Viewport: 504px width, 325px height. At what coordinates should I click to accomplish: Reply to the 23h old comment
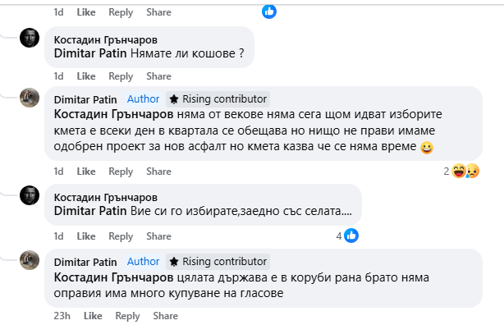[127, 316]
